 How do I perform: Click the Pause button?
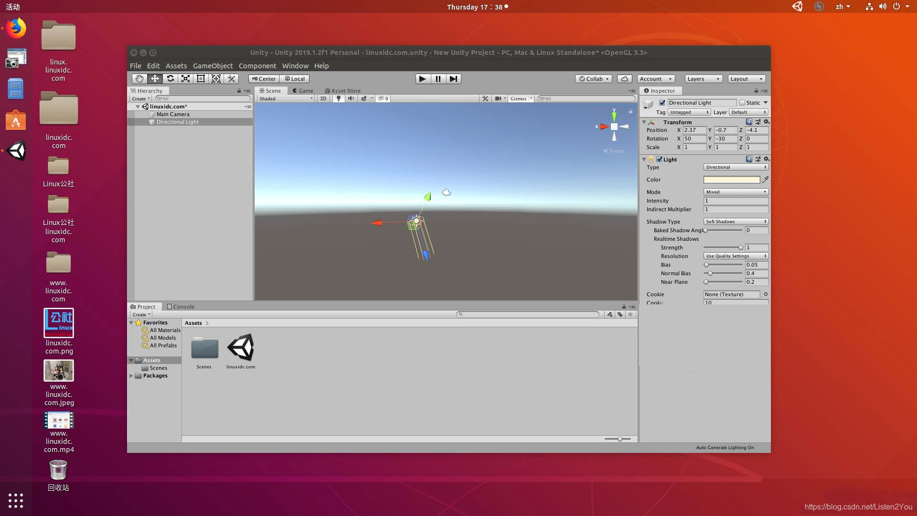coord(438,79)
